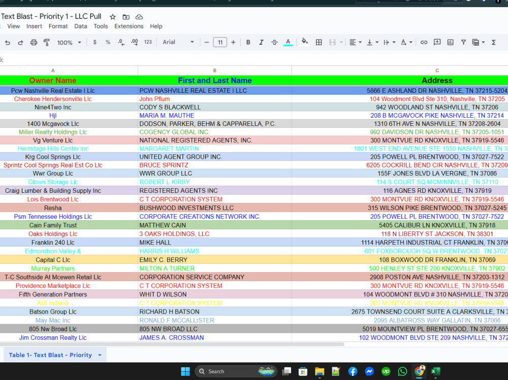The image size is (508, 380).
Task: Click the Address header cell
Action: click(437, 80)
